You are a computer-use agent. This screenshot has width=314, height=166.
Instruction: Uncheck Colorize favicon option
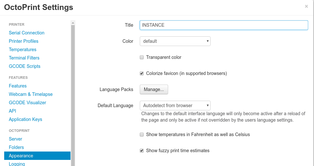click(142, 73)
